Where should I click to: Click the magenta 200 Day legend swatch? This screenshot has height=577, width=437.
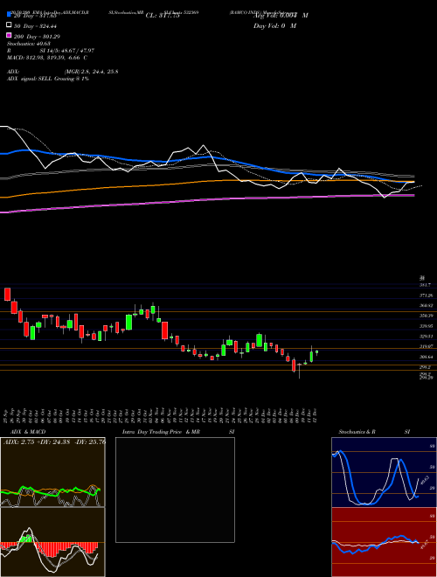[9, 36]
